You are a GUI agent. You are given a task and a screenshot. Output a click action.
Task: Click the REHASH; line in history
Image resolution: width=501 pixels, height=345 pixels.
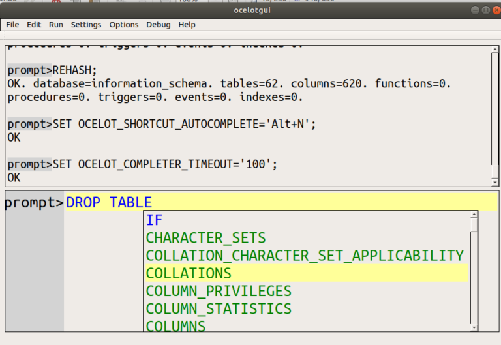coord(52,70)
